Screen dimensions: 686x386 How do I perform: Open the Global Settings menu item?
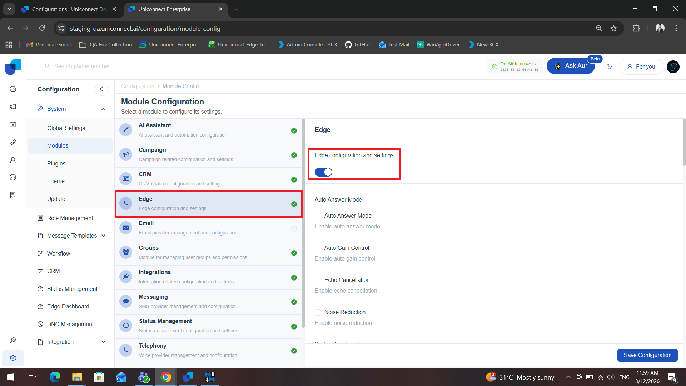tap(66, 128)
